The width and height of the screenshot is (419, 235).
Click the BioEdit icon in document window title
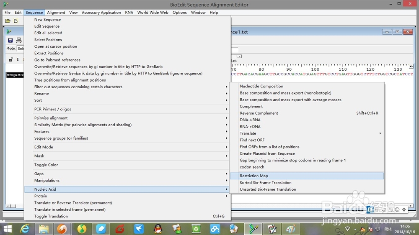[x=9, y=32]
